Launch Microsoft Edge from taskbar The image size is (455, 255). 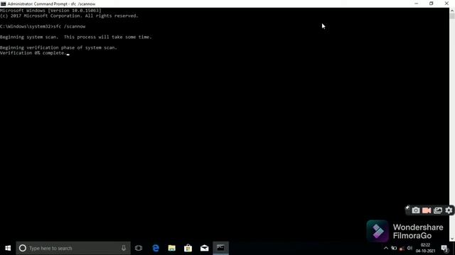pyautogui.click(x=156, y=248)
